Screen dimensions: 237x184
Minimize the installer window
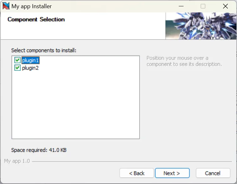click(x=181, y=6)
